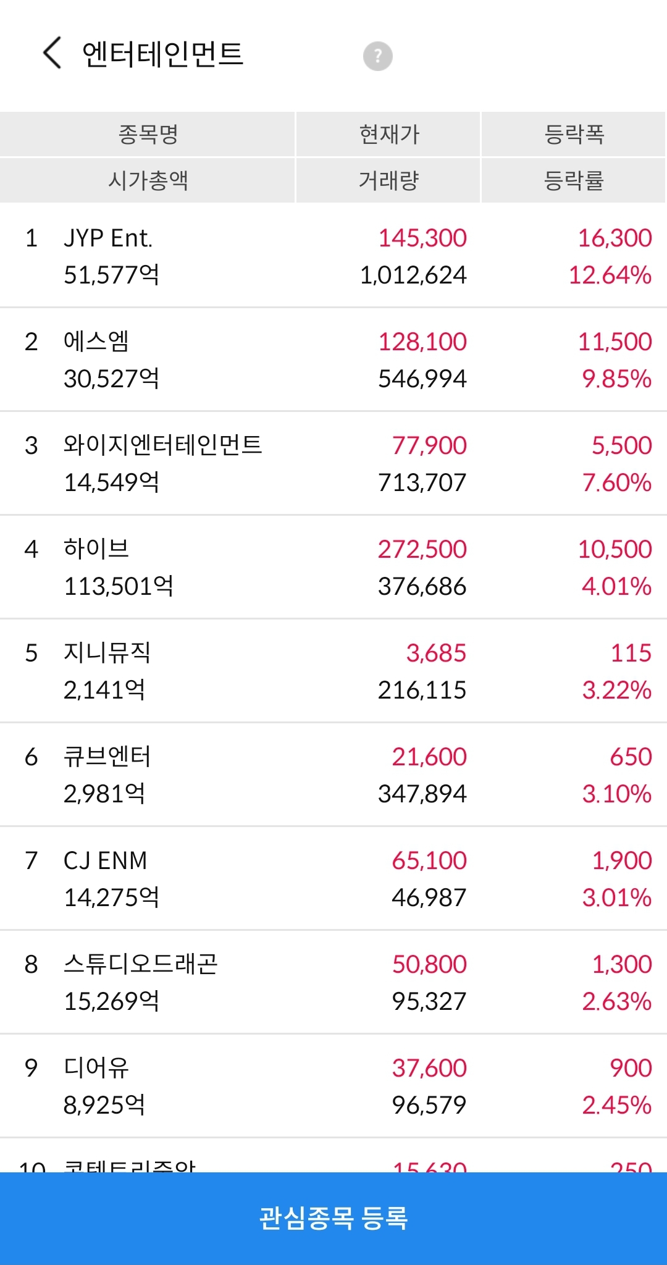
Task: Open 와이지엔터테인먼트 stock details
Action: (333, 463)
